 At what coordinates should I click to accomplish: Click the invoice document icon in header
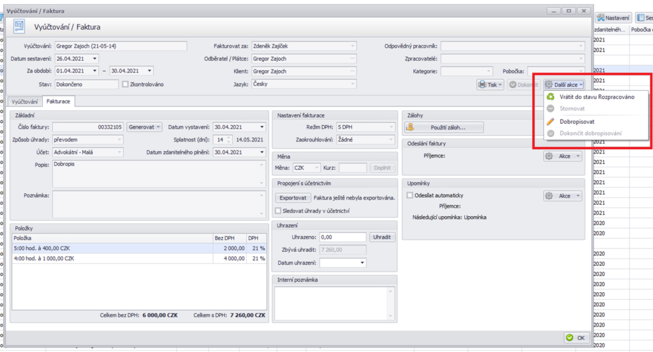tap(20, 26)
